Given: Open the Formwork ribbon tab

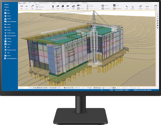Looking at the screenshot, I should [x=84, y=3].
